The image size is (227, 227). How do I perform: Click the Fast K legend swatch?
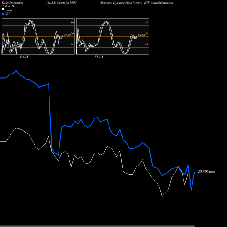tap(3, 10)
